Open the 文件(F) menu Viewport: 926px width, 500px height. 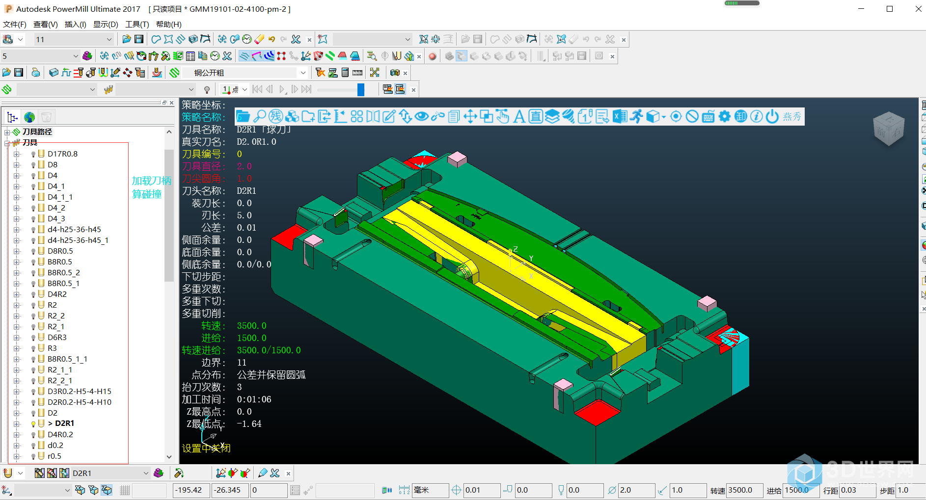point(15,24)
